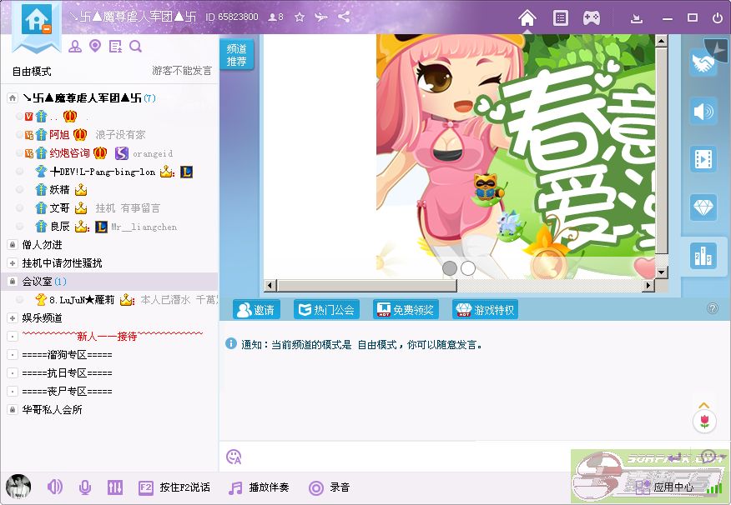731x505 pixels.
Task: Search the channel with the magnifier icon
Action: click(136, 46)
